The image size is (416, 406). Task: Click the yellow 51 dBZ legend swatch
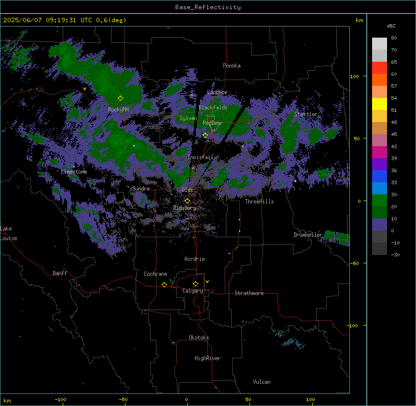coord(379,104)
